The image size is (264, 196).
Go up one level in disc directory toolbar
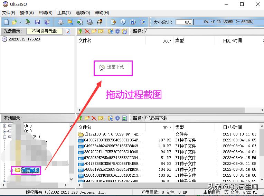(80, 31)
